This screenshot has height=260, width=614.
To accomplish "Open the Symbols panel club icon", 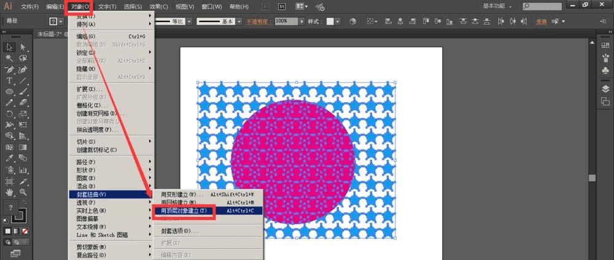I will pos(605,71).
